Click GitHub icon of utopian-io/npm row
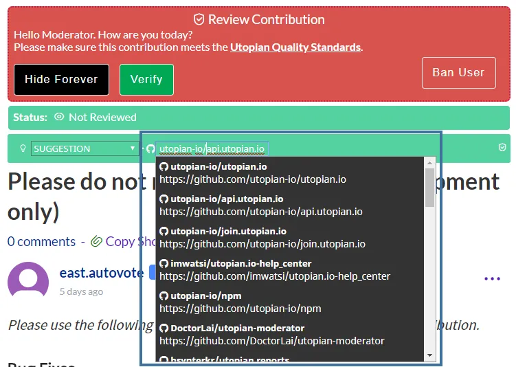The image size is (516, 367). 164,296
